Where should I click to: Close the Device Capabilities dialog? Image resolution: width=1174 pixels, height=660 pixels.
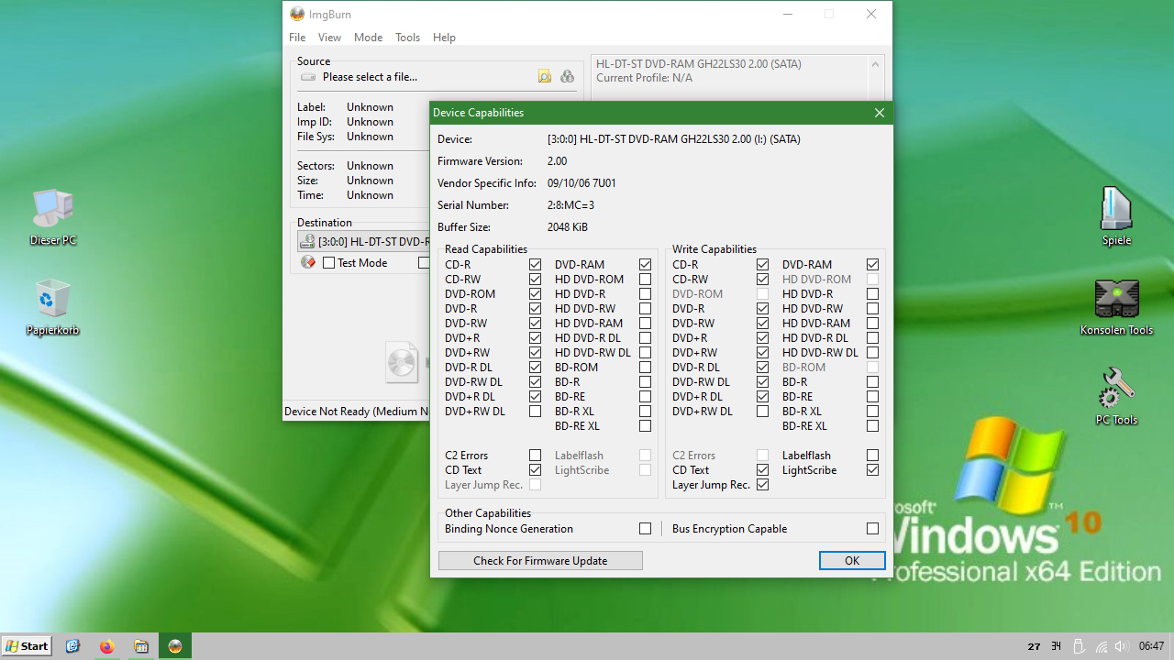point(880,113)
